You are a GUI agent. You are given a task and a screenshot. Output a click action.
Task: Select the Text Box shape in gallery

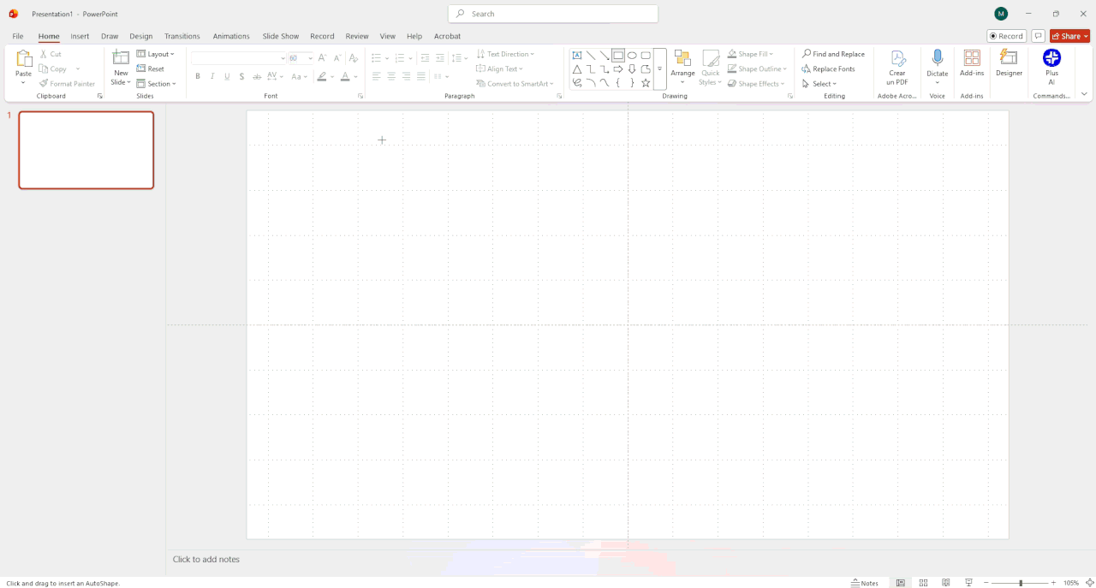(577, 56)
